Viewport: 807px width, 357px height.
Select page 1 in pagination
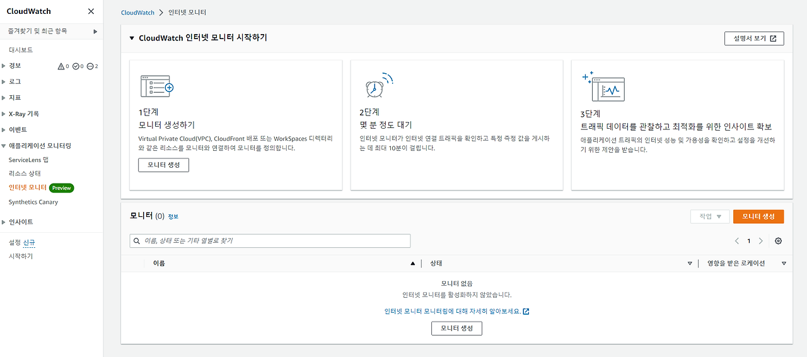coord(749,241)
